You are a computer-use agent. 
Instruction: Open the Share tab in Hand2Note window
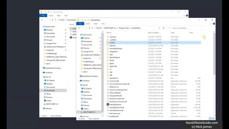[x=96, y=24]
